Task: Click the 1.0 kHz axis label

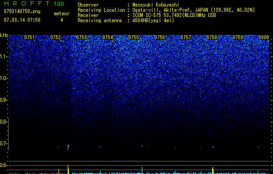Action: pyautogui.click(x=3, y=78)
